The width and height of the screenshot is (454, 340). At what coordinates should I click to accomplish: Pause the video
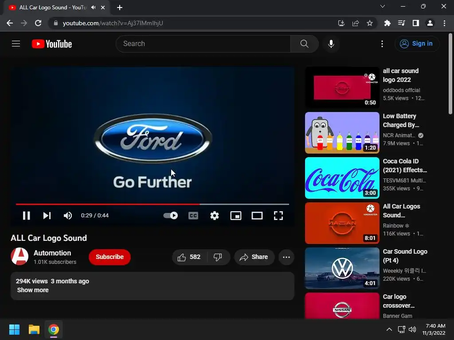[x=26, y=216]
